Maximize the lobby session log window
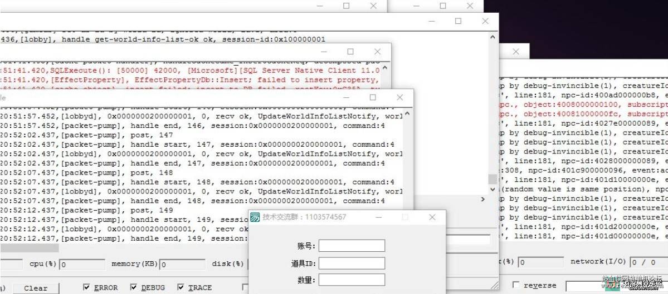This screenshot has height=294, width=668. coord(459,21)
